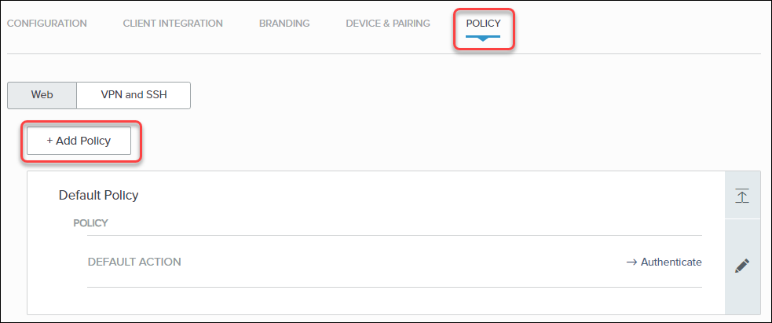Click empty space below the DEFAULT ACTION row
Viewport: 772px width, 323px height.
[x=393, y=301]
